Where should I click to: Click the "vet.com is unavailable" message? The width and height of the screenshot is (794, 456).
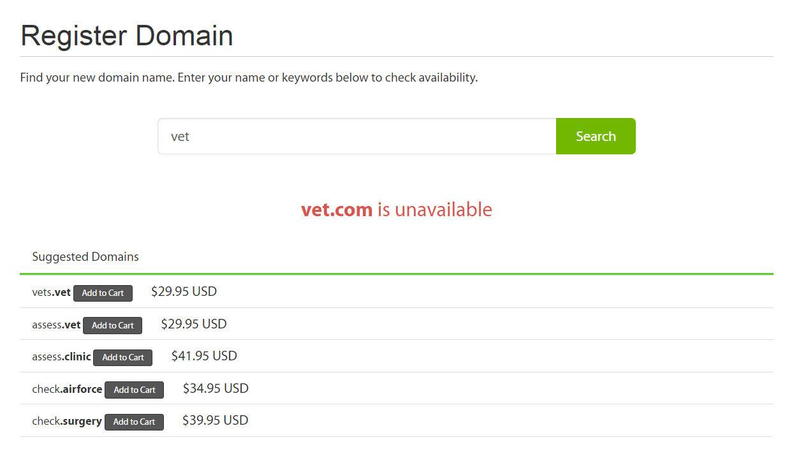pos(397,210)
